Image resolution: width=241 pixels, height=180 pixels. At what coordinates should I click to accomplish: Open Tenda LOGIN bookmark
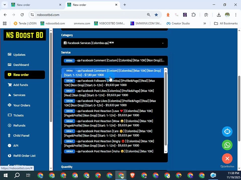25,23
